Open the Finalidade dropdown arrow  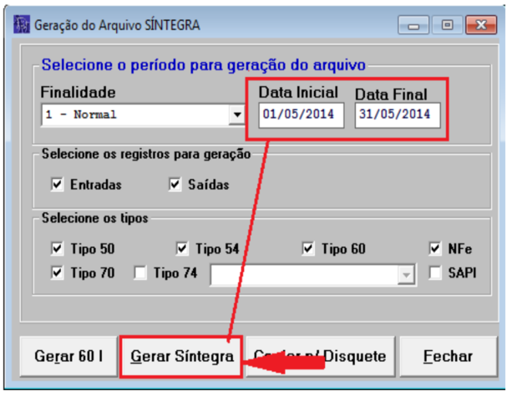pos(236,115)
